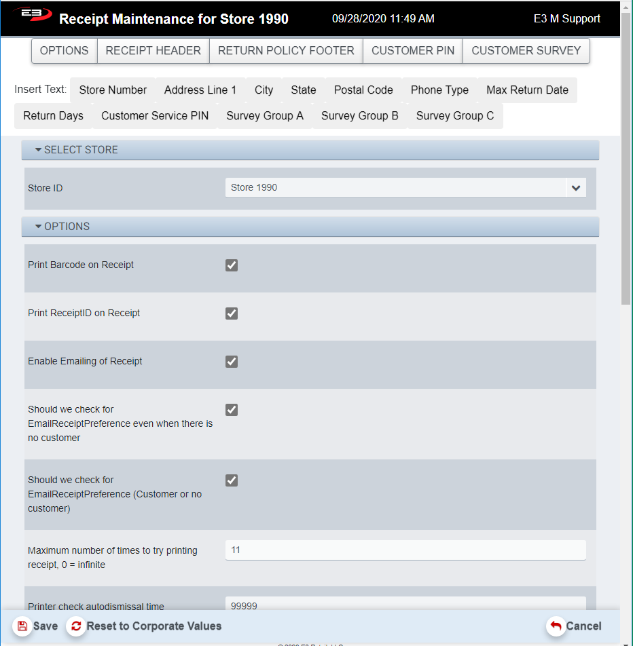The width and height of the screenshot is (633, 646).
Task: Insert Customer Service PIN text
Action: (155, 116)
